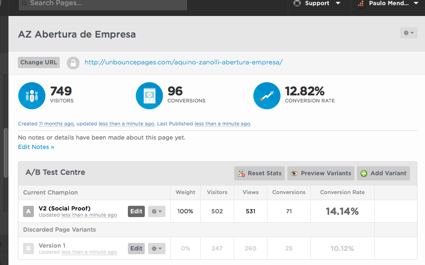
Task: Click the A/B Test Centre heading
Action: 55,172
